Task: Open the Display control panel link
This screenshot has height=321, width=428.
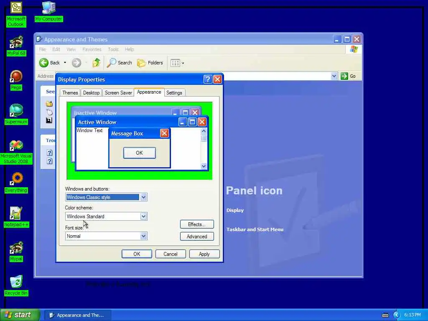Action: pos(235,210)
